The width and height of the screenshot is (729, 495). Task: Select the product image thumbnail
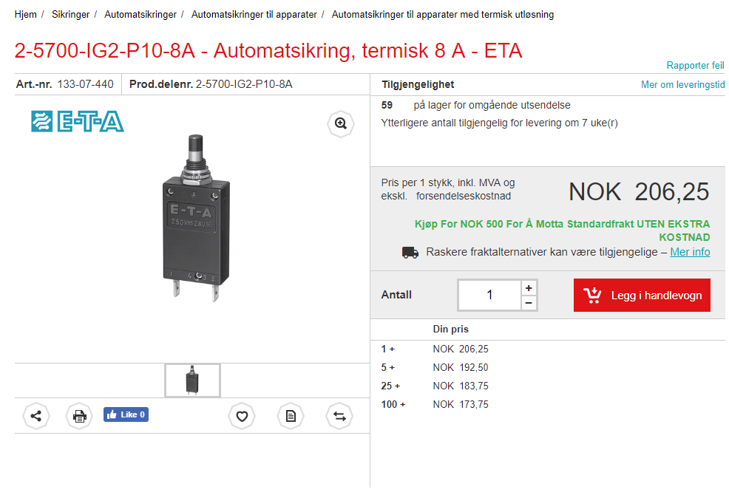coord(192,380)
